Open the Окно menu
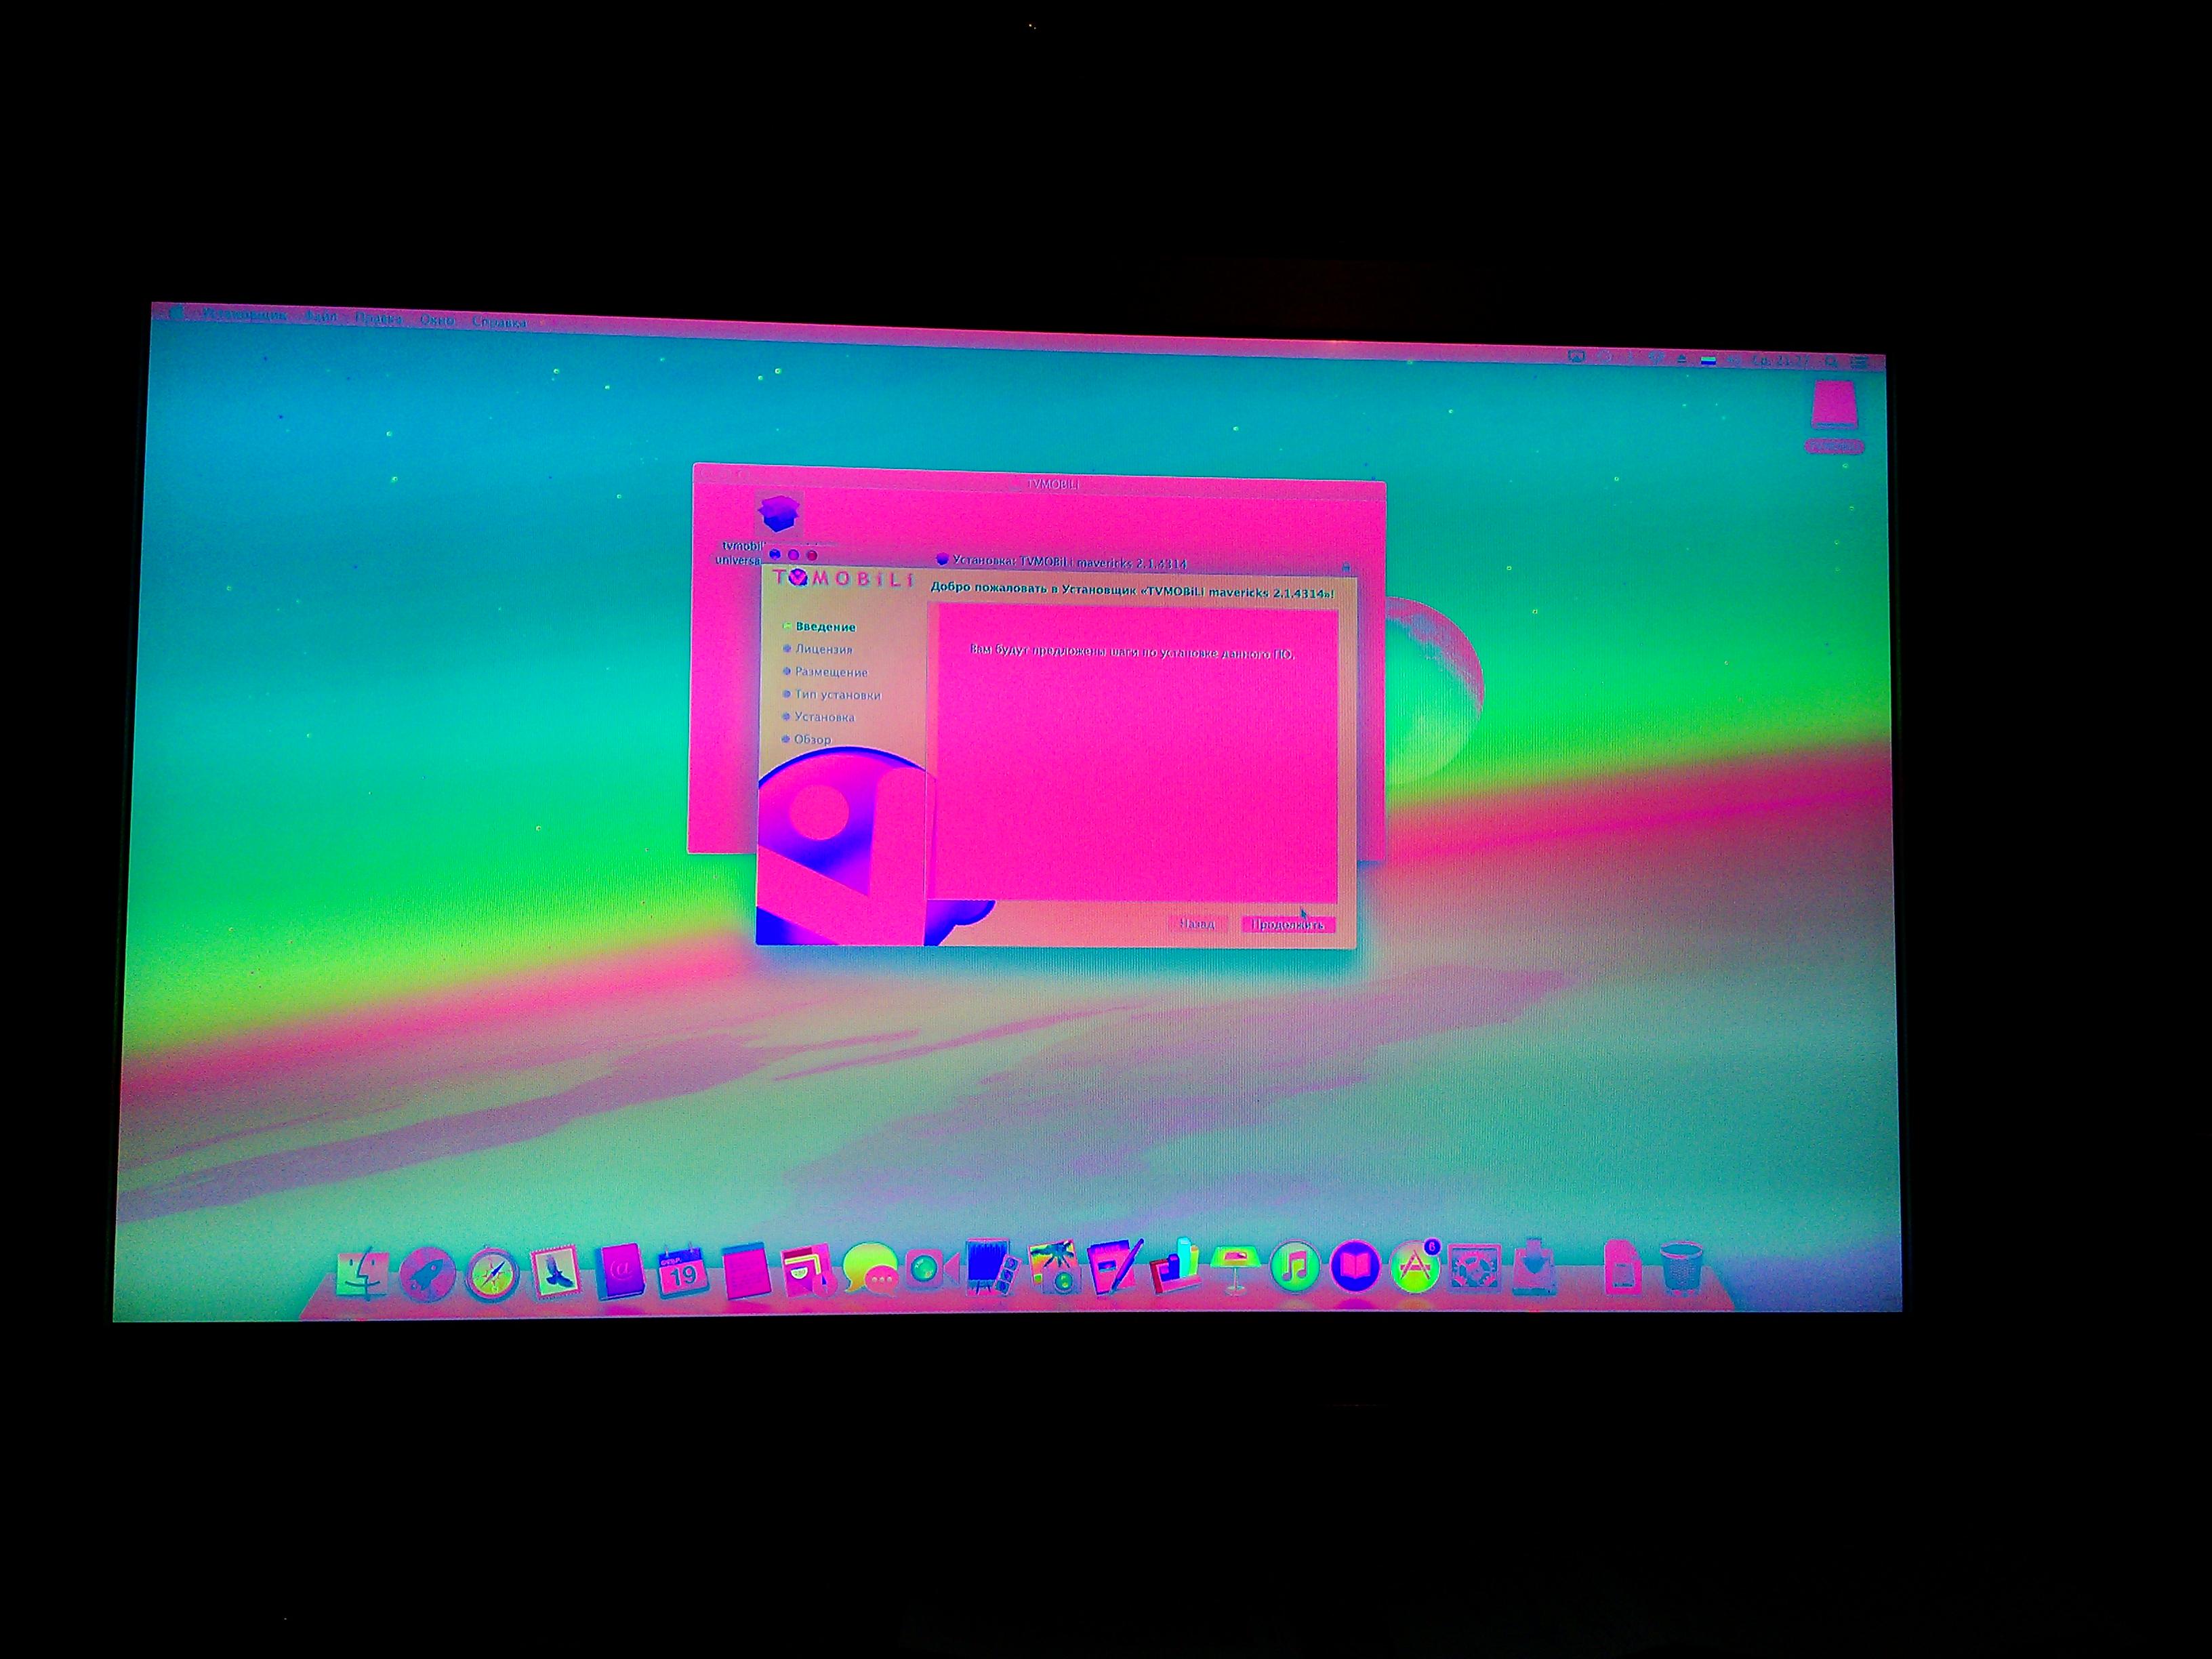Image resolution: width=2212 pixels, height=1659 pixels. (437, 320)
